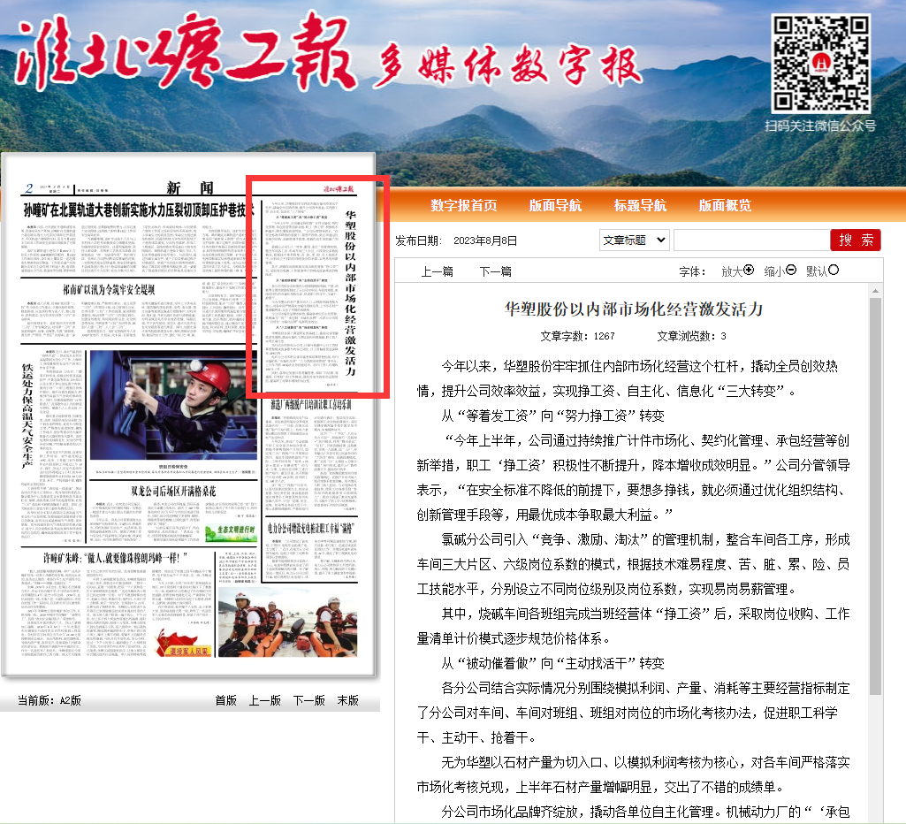Click the search text input field

pyautogui.click(x=750, y=240)
